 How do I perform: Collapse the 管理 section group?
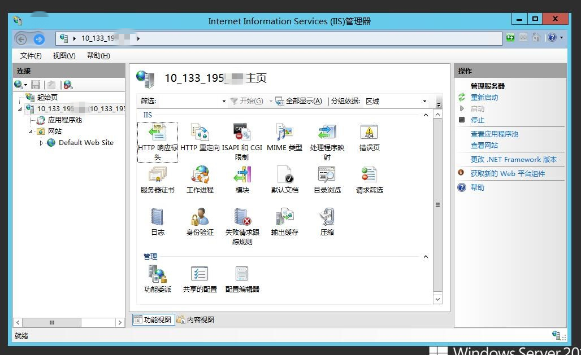click(x=426, y=257)
